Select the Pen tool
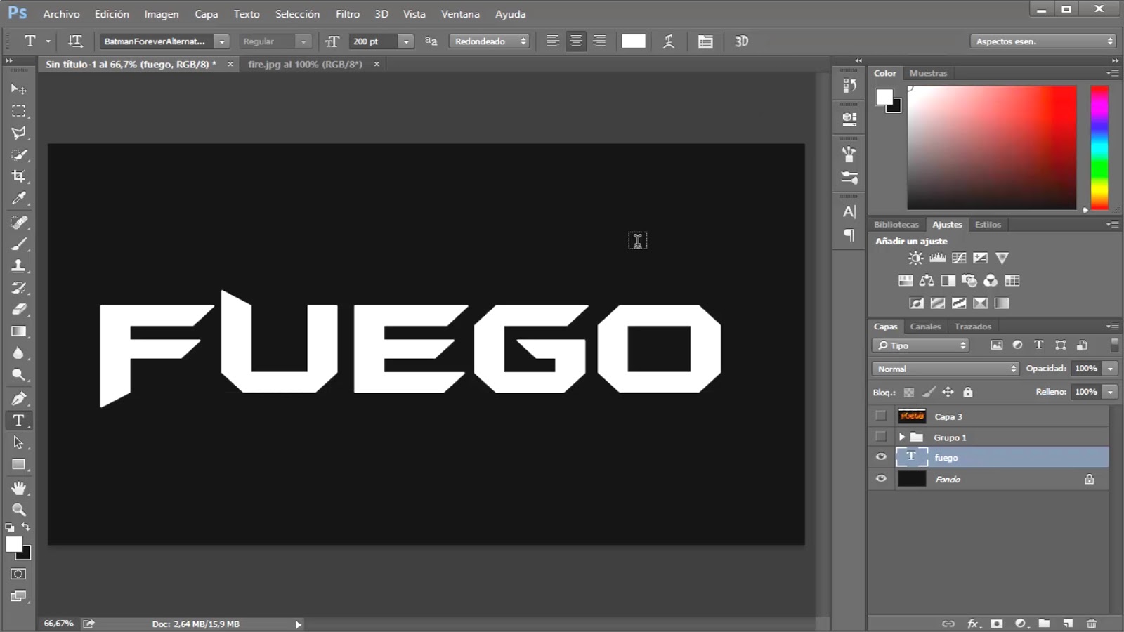This screenshot has height=632, width=1124. 19,399
